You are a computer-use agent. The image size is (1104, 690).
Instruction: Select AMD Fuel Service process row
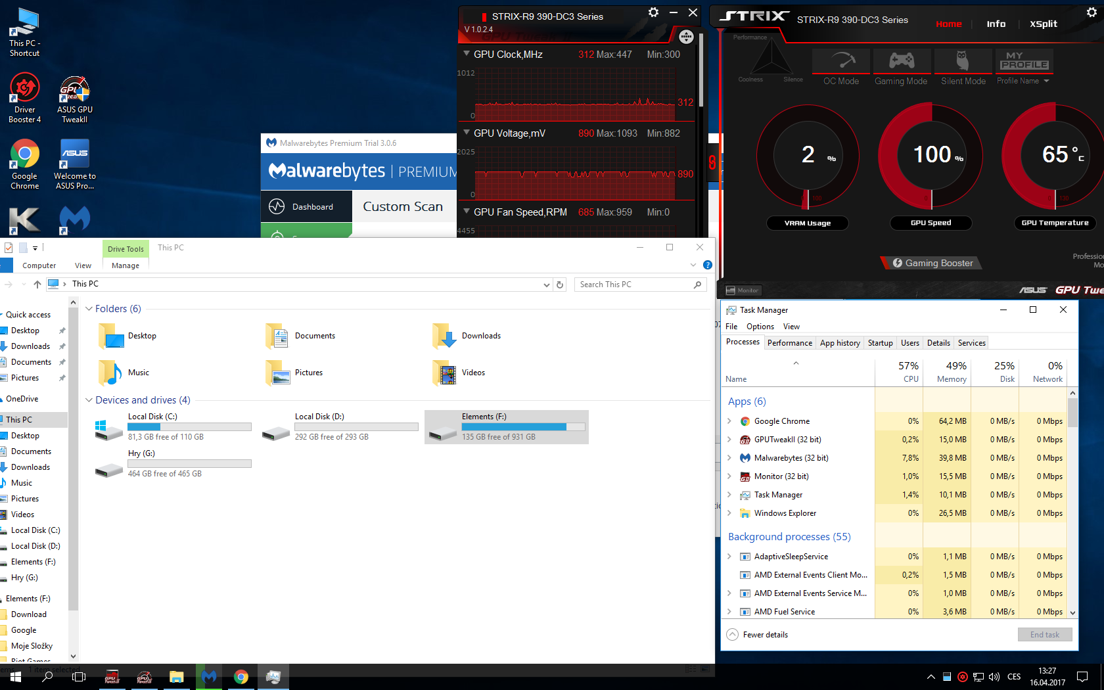(x=894, y=612)
